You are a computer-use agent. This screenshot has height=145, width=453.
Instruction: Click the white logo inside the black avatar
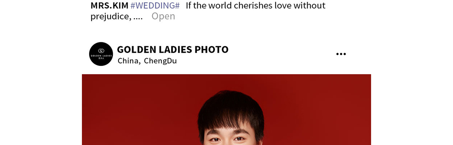101,53
